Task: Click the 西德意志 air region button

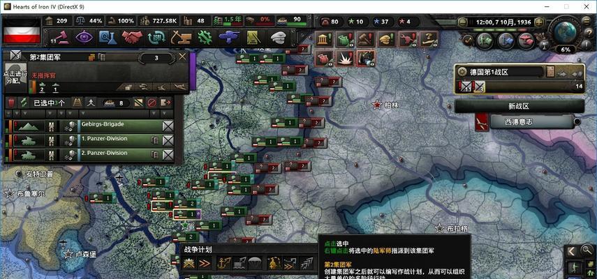Action: 531,121
